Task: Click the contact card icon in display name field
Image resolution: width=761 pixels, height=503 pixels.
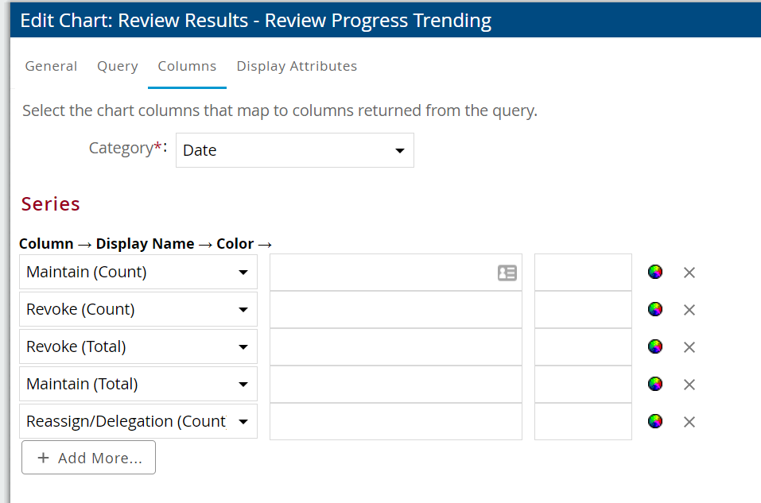Action: pos(507,273)
